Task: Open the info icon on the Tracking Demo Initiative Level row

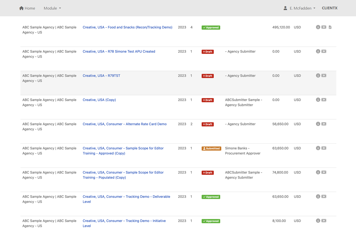Action: [x=318, y=221]
